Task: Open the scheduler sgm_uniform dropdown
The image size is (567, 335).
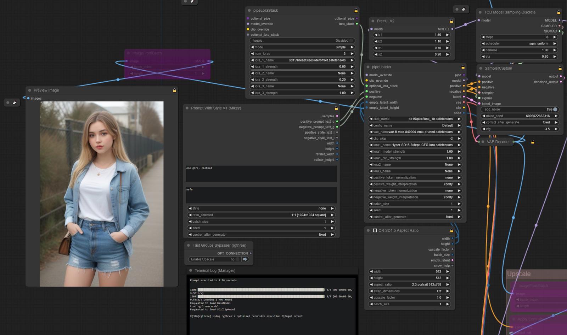Action: (519, 44)
